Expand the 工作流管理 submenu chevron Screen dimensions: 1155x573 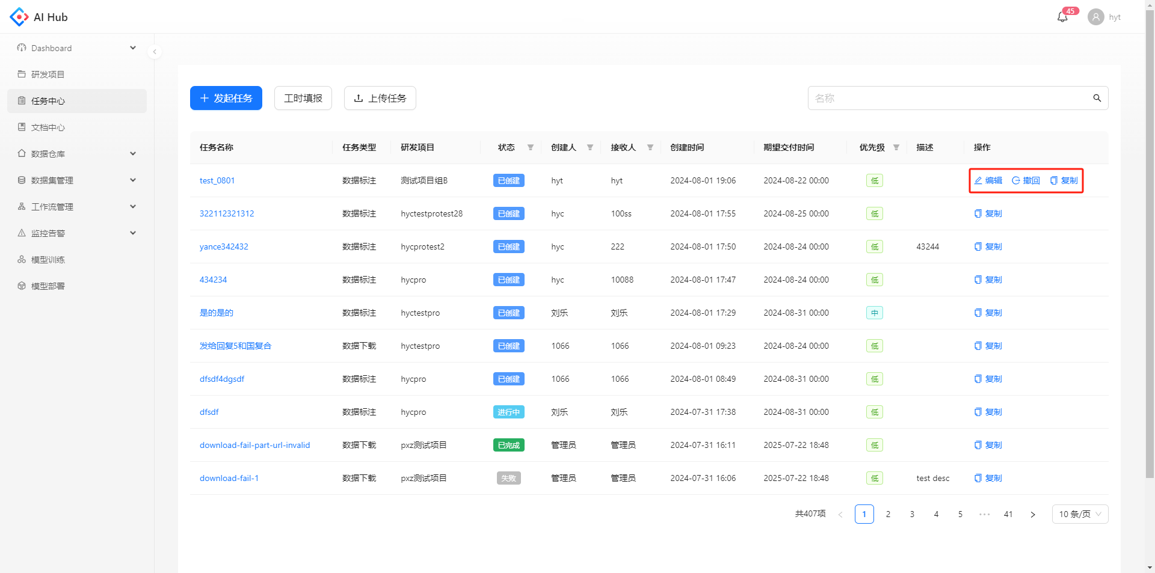pyautogui.click(x=133, y=207)
